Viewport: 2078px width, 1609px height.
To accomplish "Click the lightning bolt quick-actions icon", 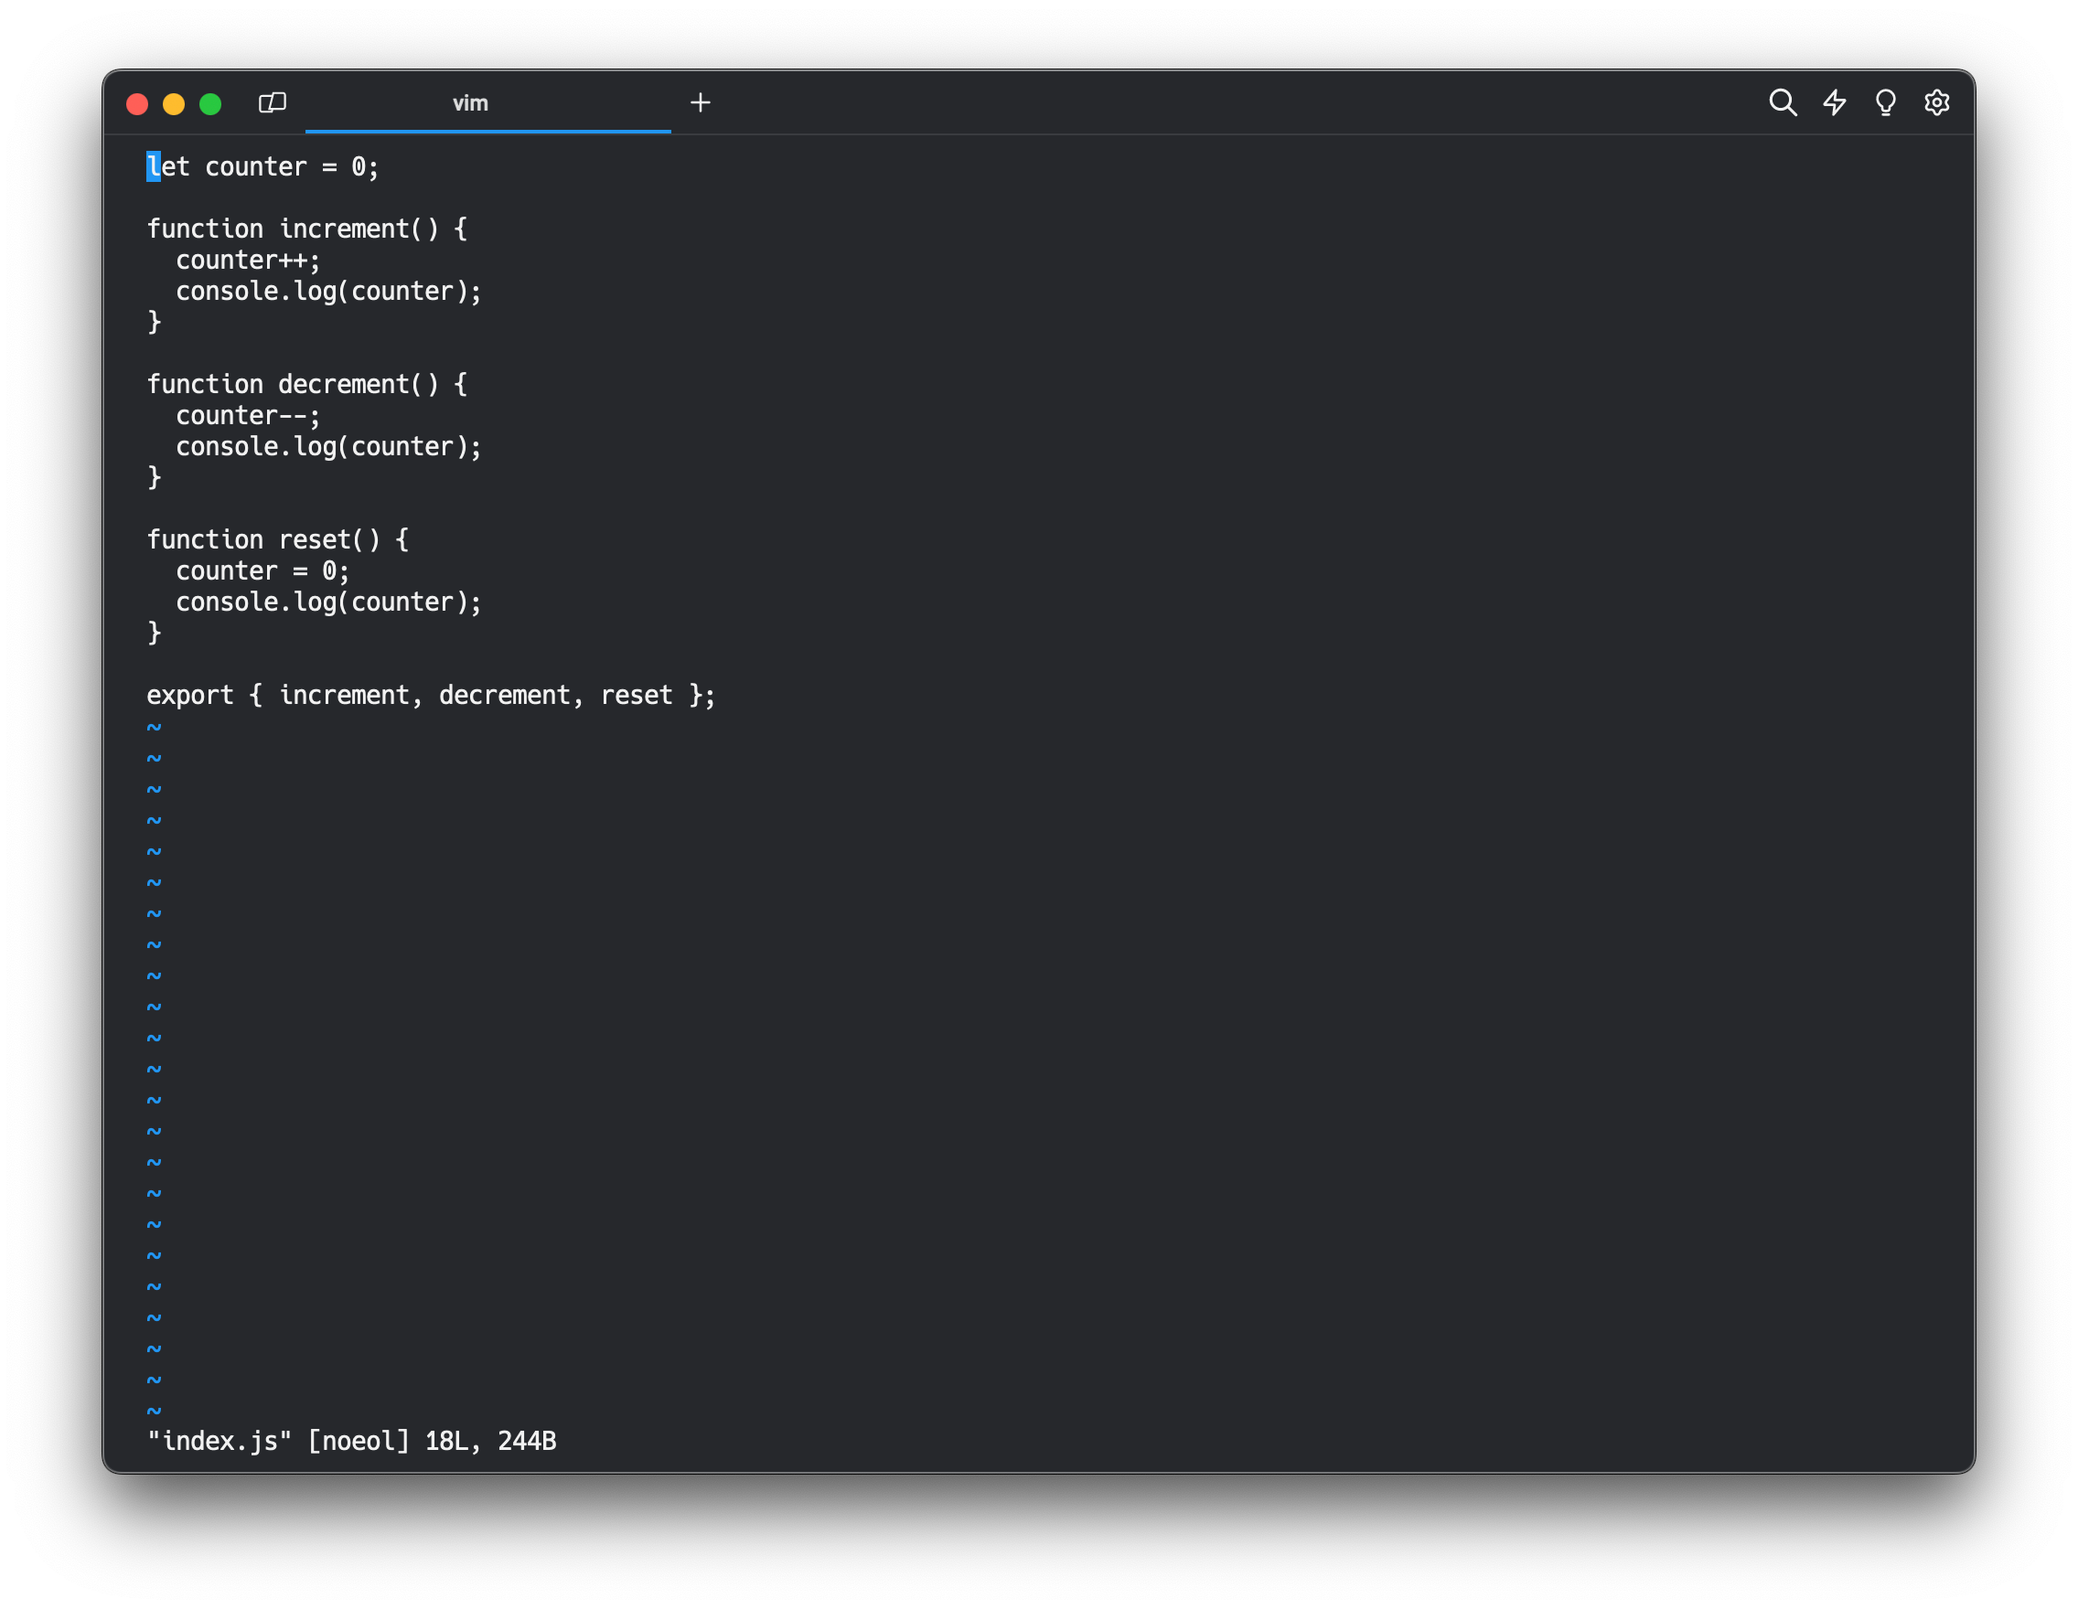I will point(1835,102).
